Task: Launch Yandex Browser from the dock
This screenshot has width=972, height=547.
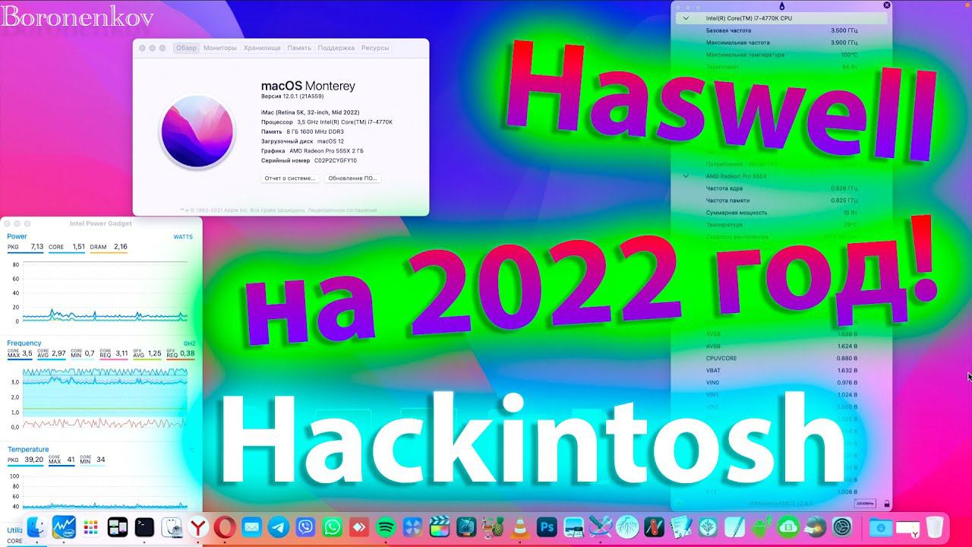Action: [198, 527]
